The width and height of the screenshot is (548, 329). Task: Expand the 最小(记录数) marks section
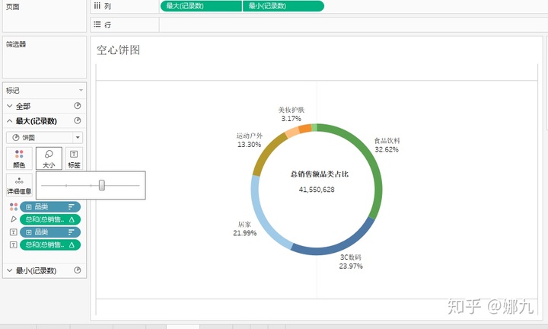[10, 270]
